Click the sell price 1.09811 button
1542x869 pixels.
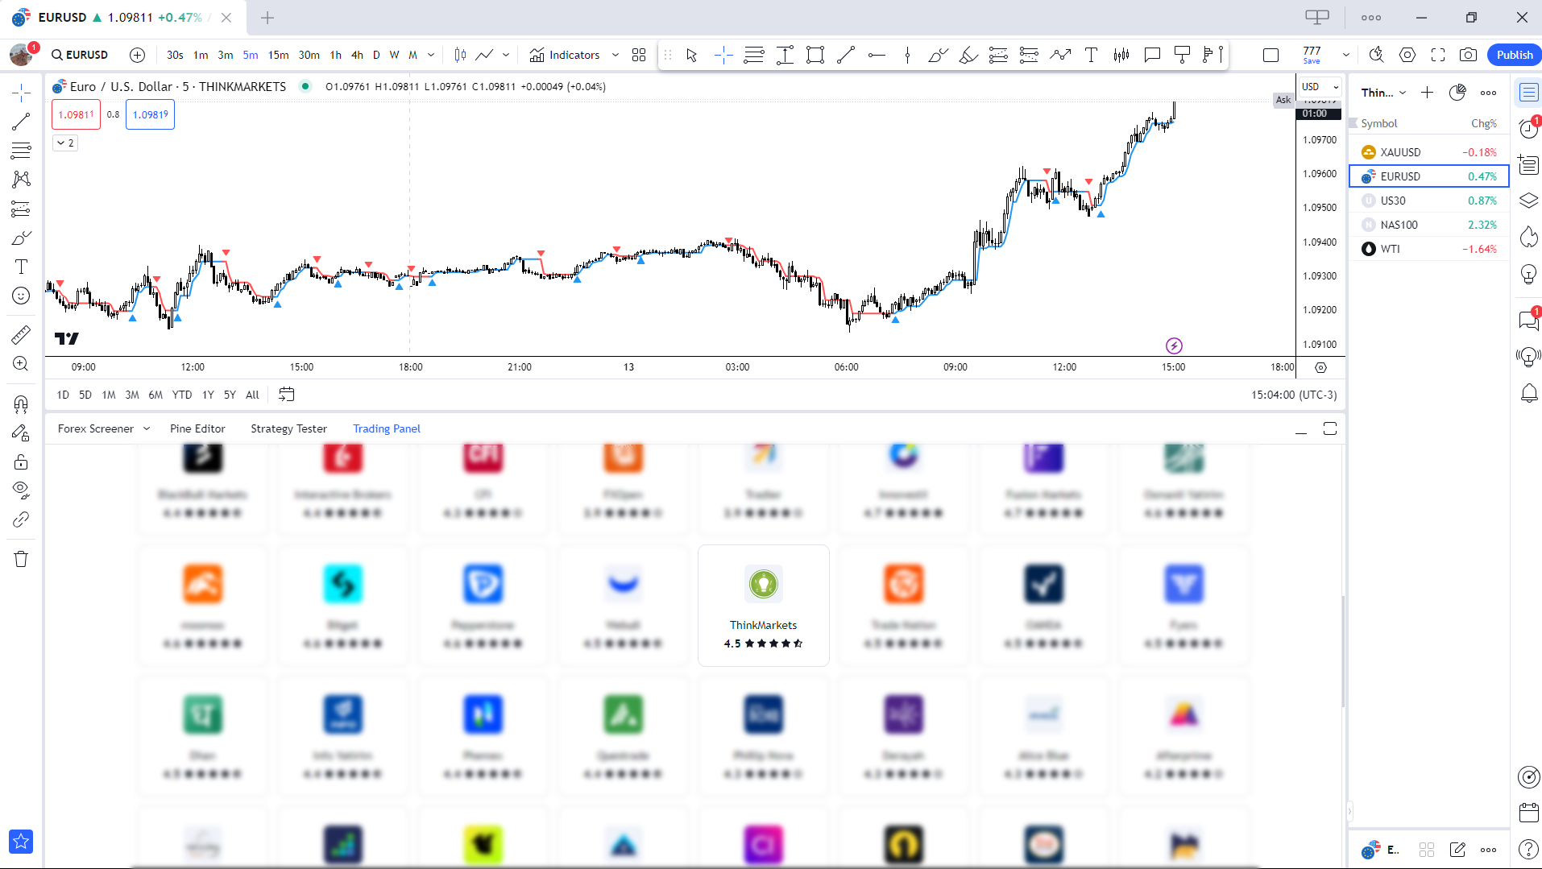pyautogui.click(x=76, y=114)
